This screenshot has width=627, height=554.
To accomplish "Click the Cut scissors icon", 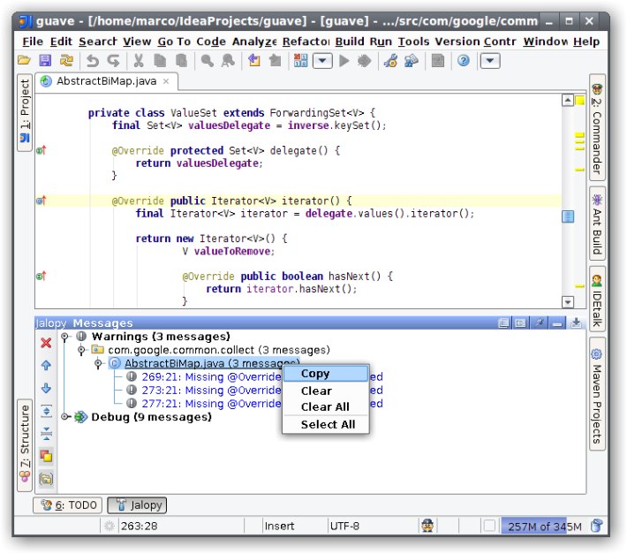I will pos(139,61).
